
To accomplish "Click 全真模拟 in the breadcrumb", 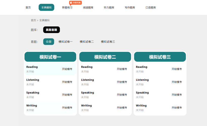I will click(x=44, y=20).
